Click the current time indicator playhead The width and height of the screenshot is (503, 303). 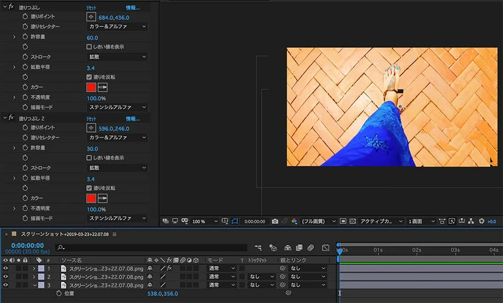[x=340, y=251]
